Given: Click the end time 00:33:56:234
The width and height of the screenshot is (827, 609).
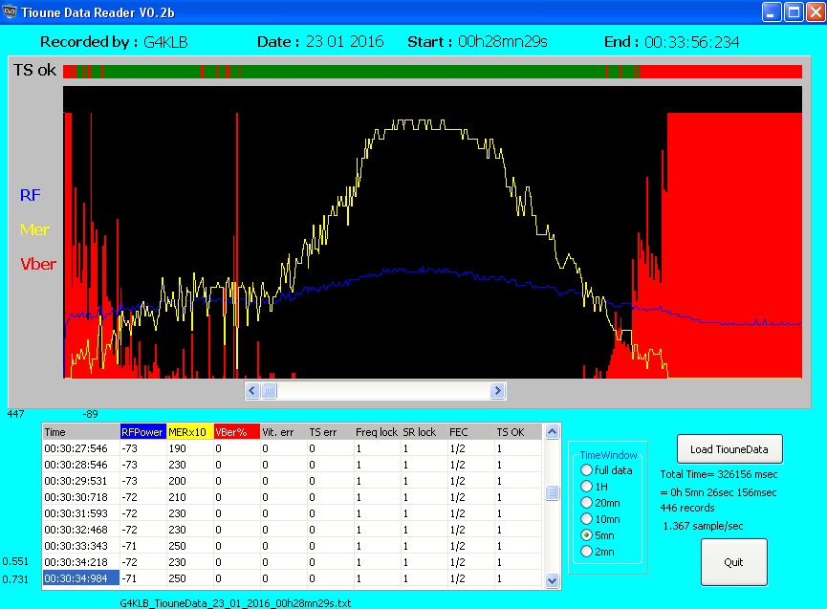Looking at the screenshot, I should (691, 42).
